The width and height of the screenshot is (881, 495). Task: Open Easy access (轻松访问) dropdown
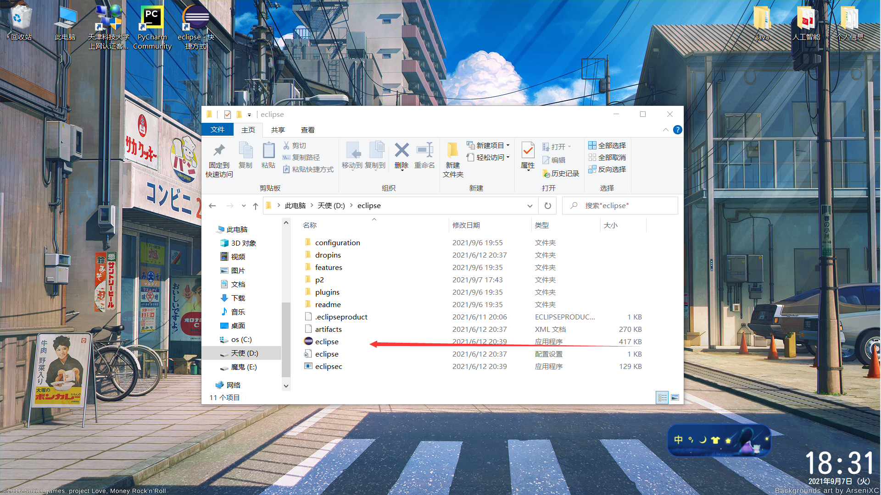tap(488, 157)
